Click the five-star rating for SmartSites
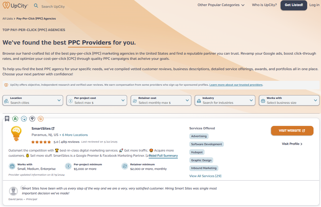The width and height of the screenshot is (321, 207). click(41, 142)
